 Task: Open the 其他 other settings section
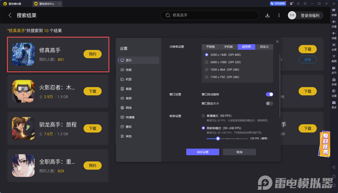tap(139, 136)
